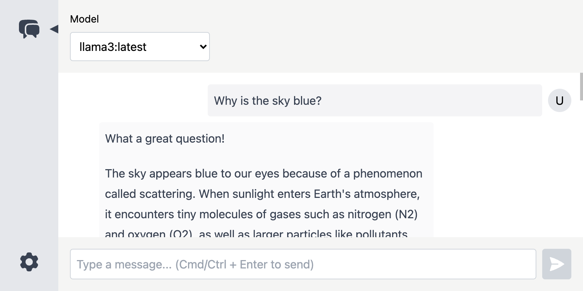This screenshot has height=291, width=583.
Task: Click the line starting called scattering
Action: [262, 194]
